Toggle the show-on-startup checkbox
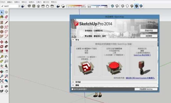Image resolution: width=171 pixels, height=103 pixels. pyautogui.click(x=72, y=89)
